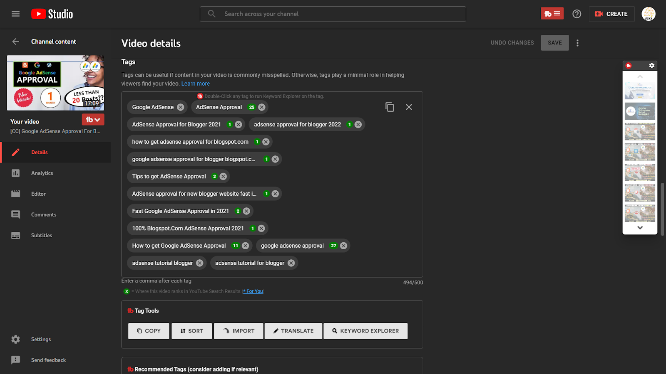Viewport: 666px width, 374px height.
Task: Click the Tag Tools COPY button
Action: (x=149, y=331)
